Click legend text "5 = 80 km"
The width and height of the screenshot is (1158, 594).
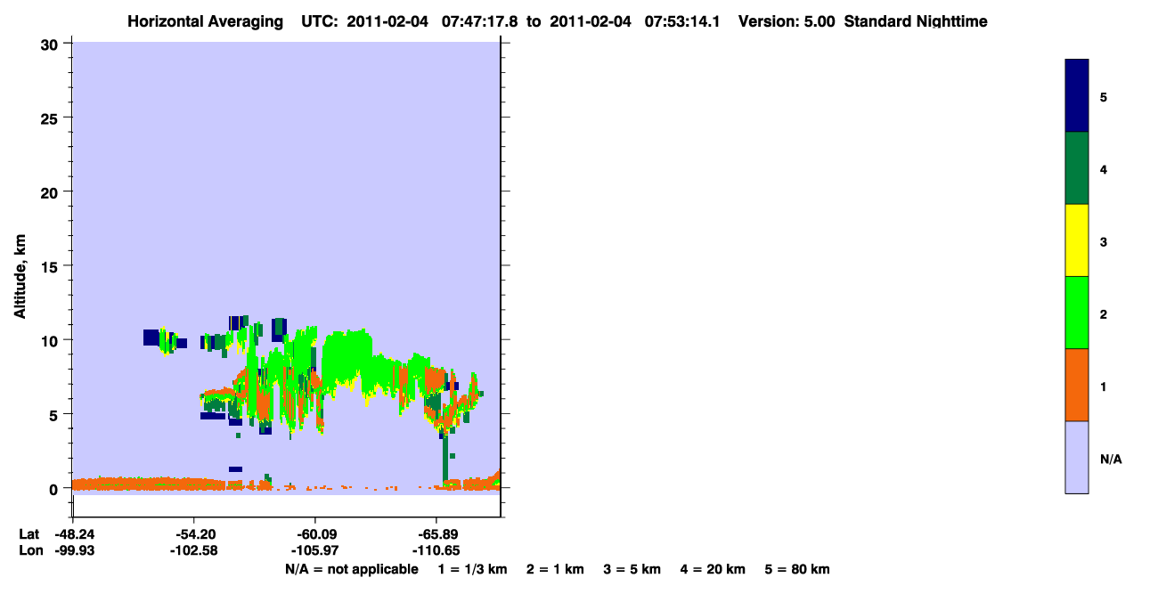798,569
